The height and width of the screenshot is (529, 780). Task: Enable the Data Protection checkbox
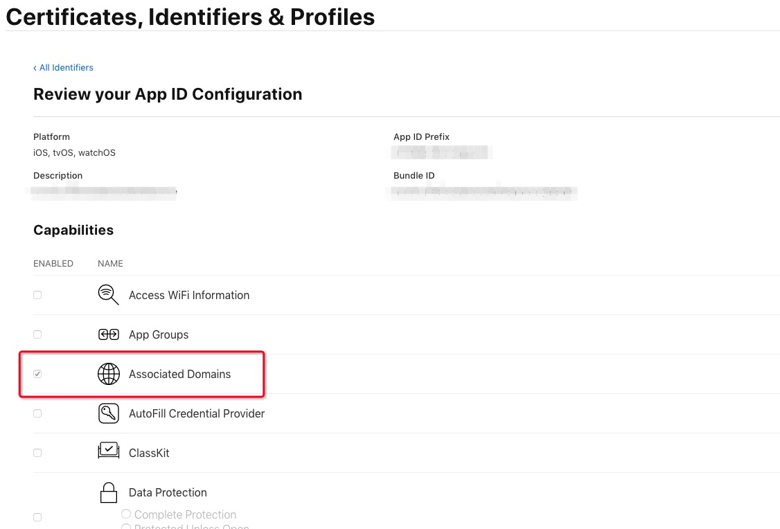pos(37,517)
